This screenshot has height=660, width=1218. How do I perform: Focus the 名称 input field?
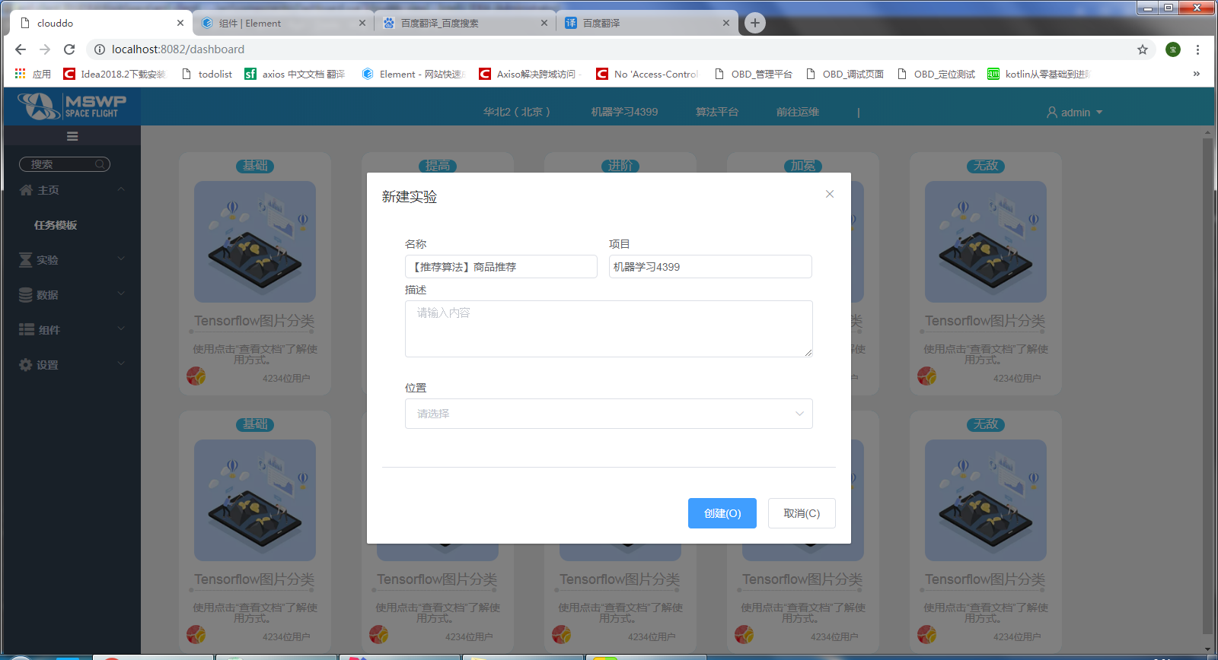coord(501,267)
